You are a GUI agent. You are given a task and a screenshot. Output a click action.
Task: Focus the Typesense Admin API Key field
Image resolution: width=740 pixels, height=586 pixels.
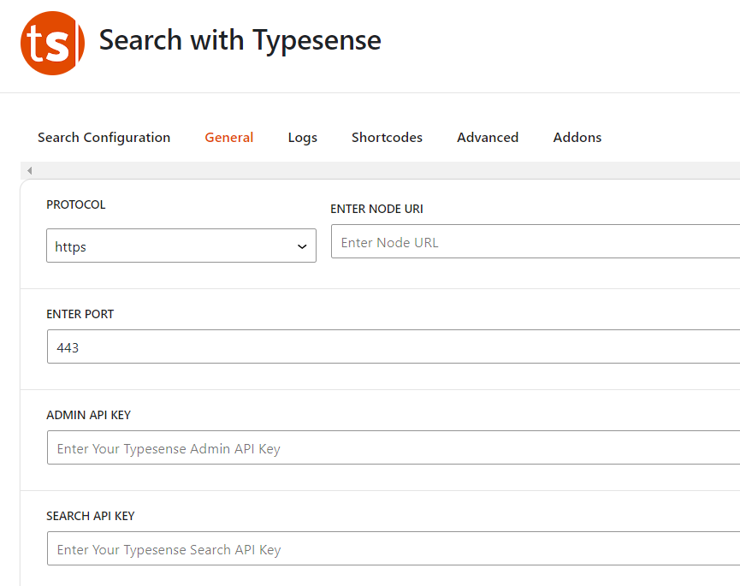(x=394, y=448)
